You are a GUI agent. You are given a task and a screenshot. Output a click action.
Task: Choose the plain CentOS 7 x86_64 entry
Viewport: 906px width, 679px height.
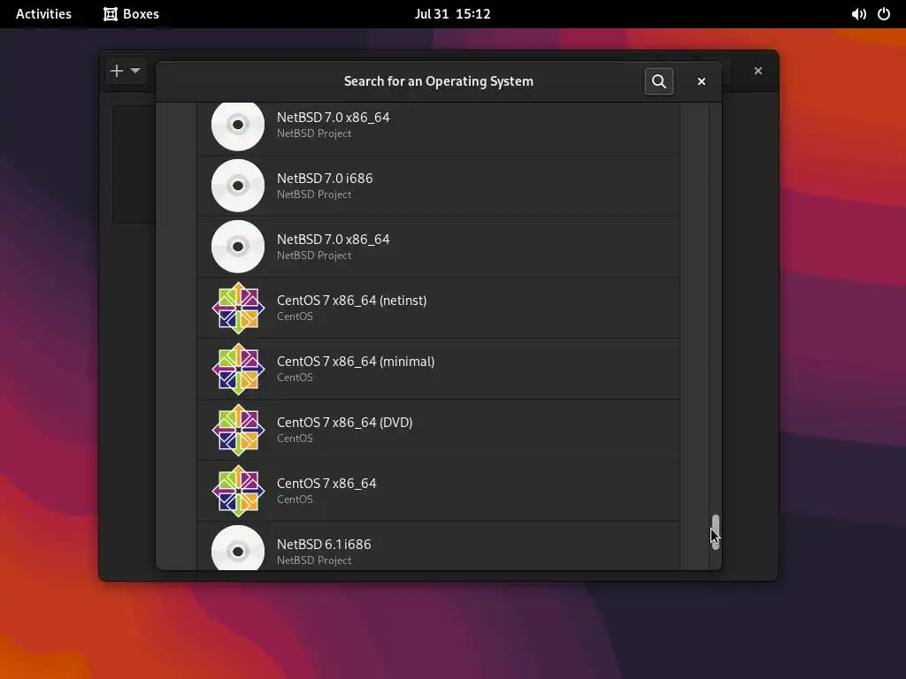click(439, 492)
